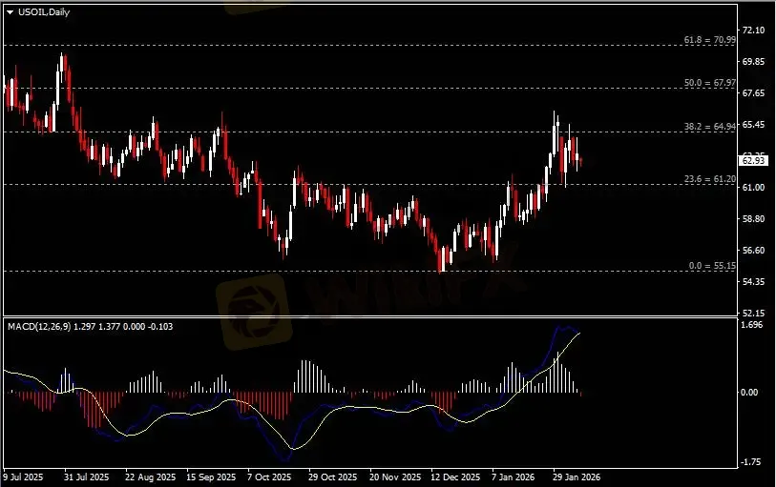The width and height of the screenshot is (776, 487).
Task: Click the 7 Oct 2025 date marker
Action: [270, 477]
